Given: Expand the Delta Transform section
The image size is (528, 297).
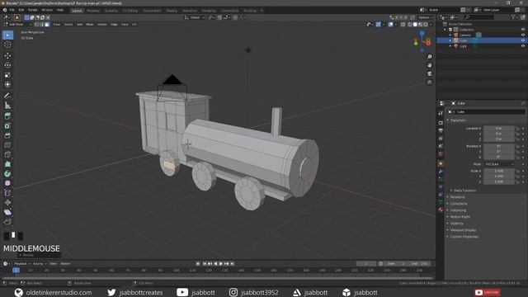Looking at the screenshot, I should coord(464,191).
